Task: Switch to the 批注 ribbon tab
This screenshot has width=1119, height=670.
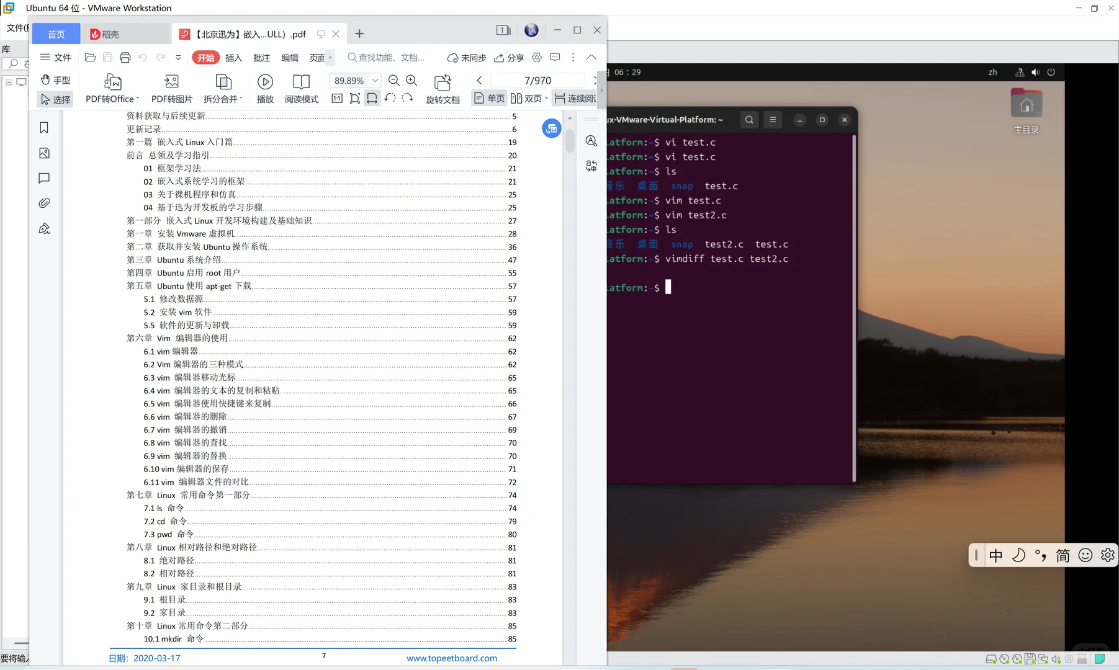Action: [x=261, y=57]
